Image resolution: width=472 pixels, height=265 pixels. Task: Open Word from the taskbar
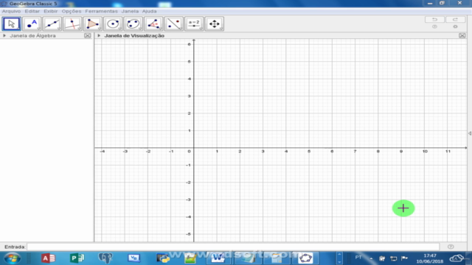(218, 258)
